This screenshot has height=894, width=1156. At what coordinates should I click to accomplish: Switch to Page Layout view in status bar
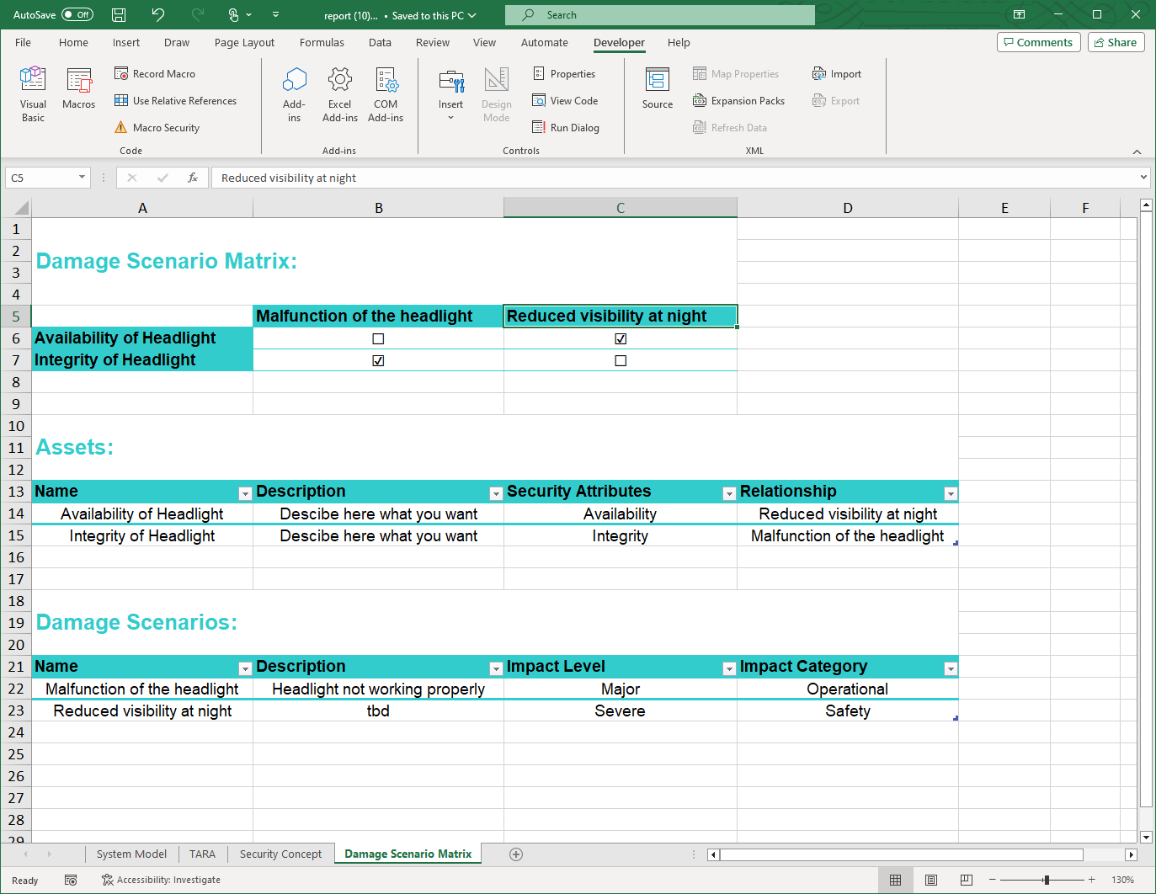click(931, 881)
